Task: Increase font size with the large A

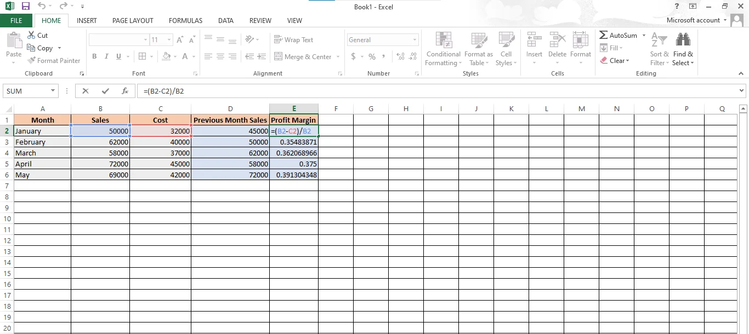Action: [x=180, y=40]
